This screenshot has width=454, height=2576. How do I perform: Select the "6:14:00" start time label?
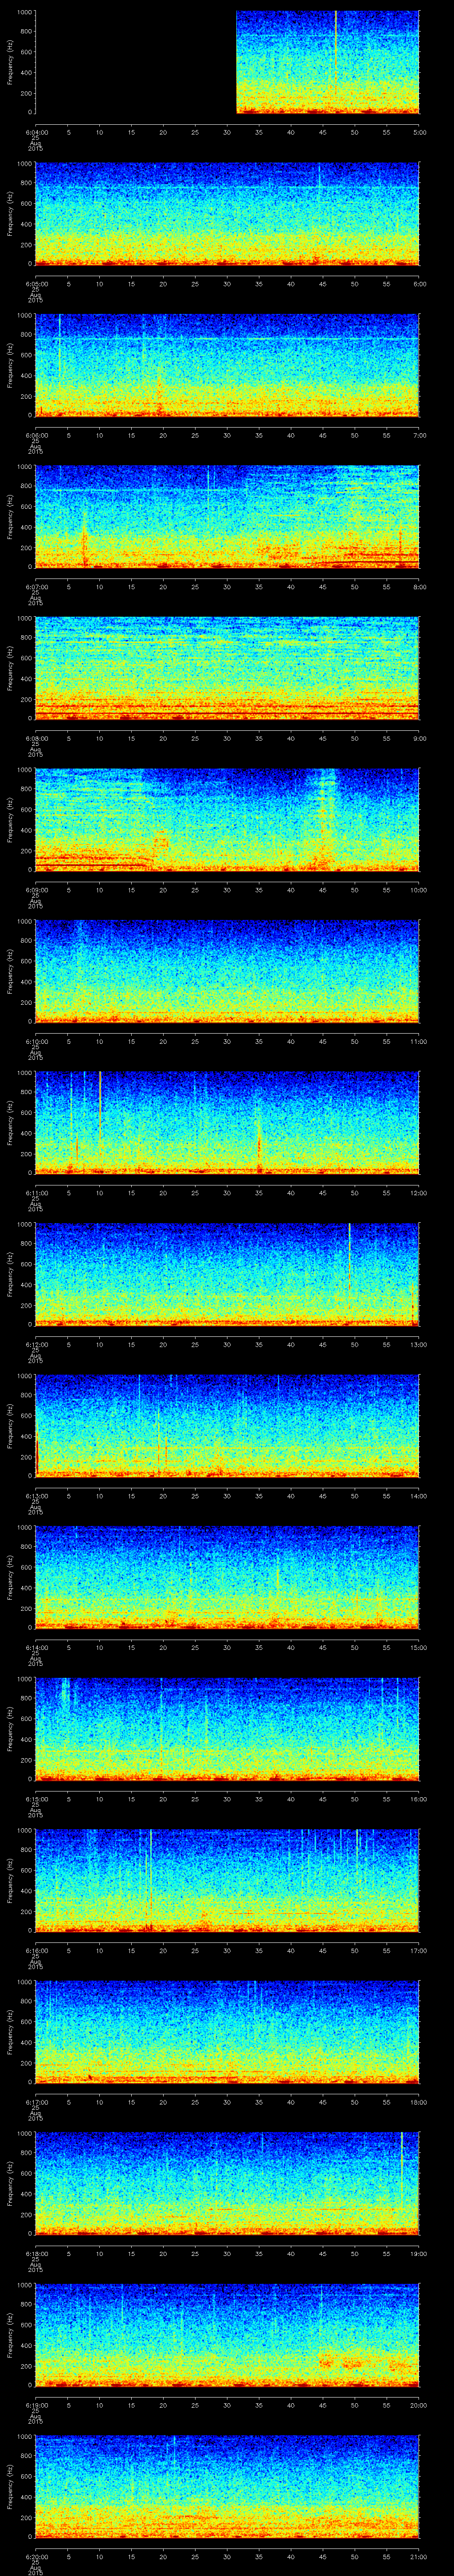(36, 1647)
